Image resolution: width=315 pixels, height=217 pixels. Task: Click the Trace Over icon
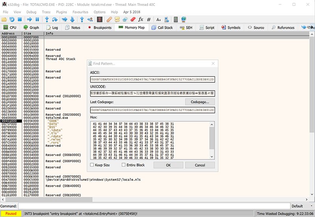click(x=72, y=19)
